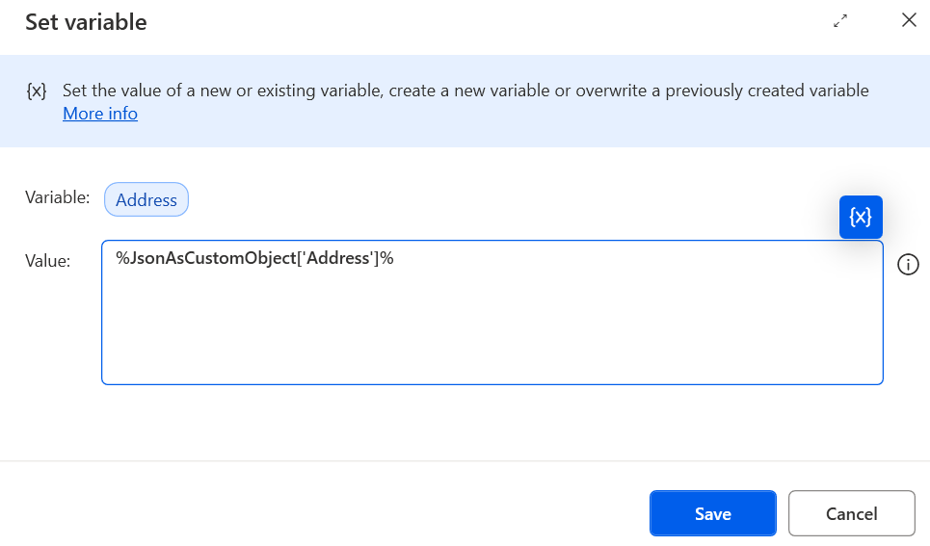Click the Value: label
Viewport: 930px width, 546px height.
pyautogui.click(x=47, y=261)
